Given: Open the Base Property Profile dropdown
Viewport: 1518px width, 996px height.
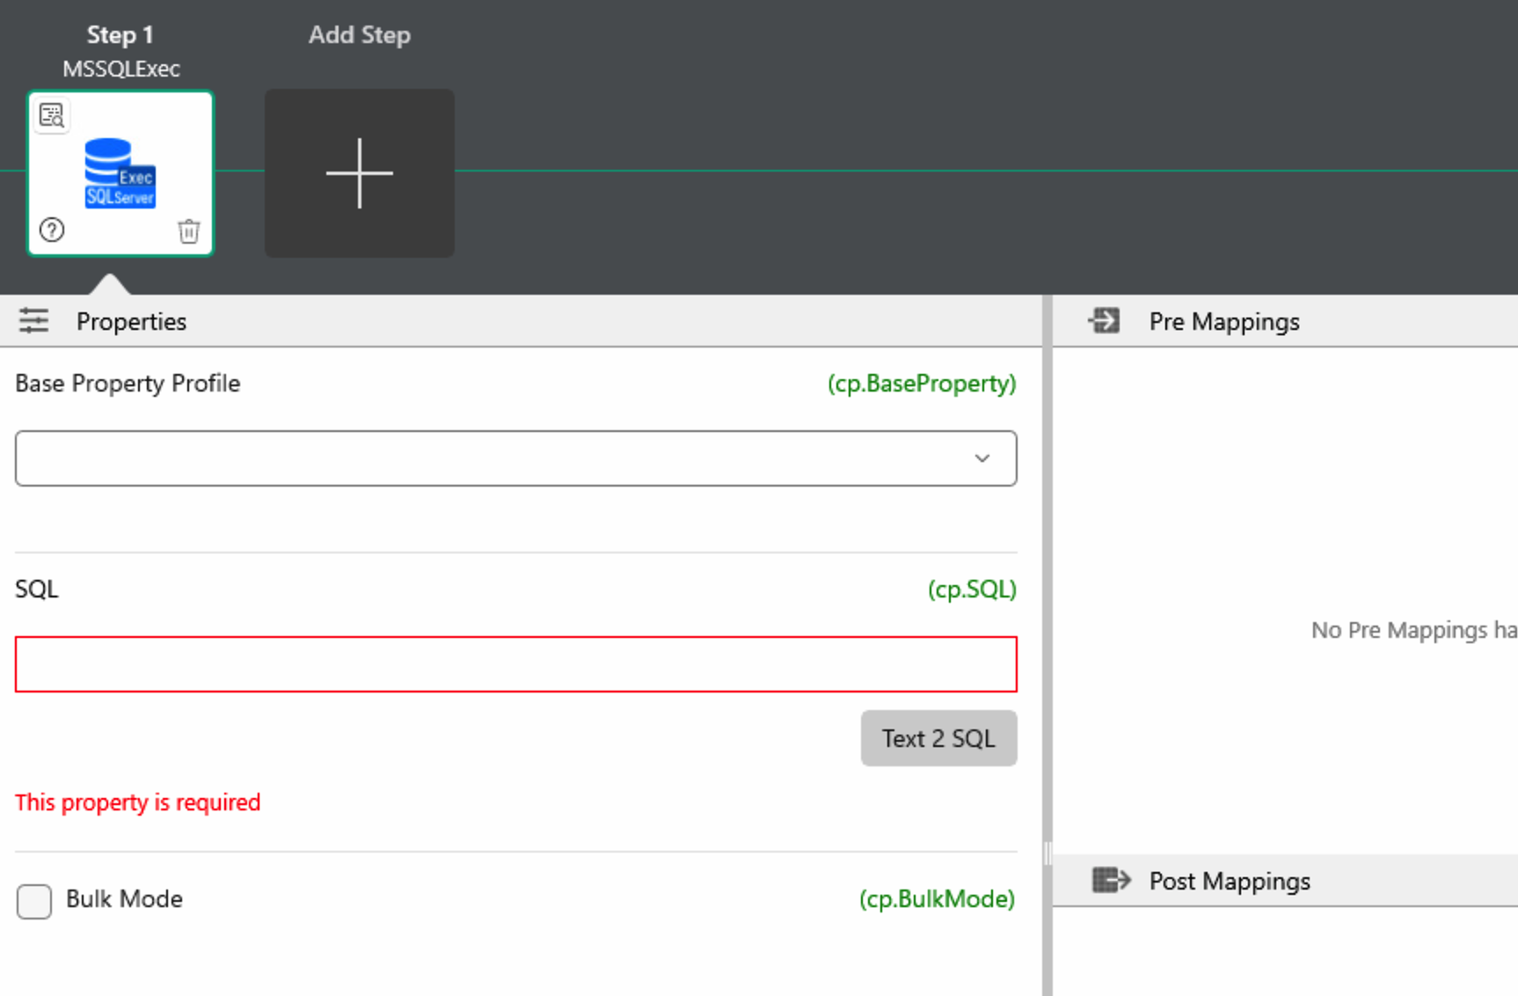Looking at the screenshot, I should [x=515, y=458].
